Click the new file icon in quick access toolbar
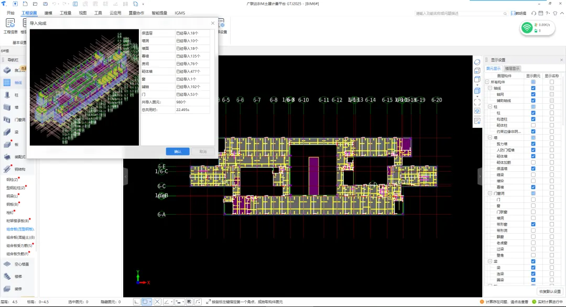566x307 pixels. [25, 4]
